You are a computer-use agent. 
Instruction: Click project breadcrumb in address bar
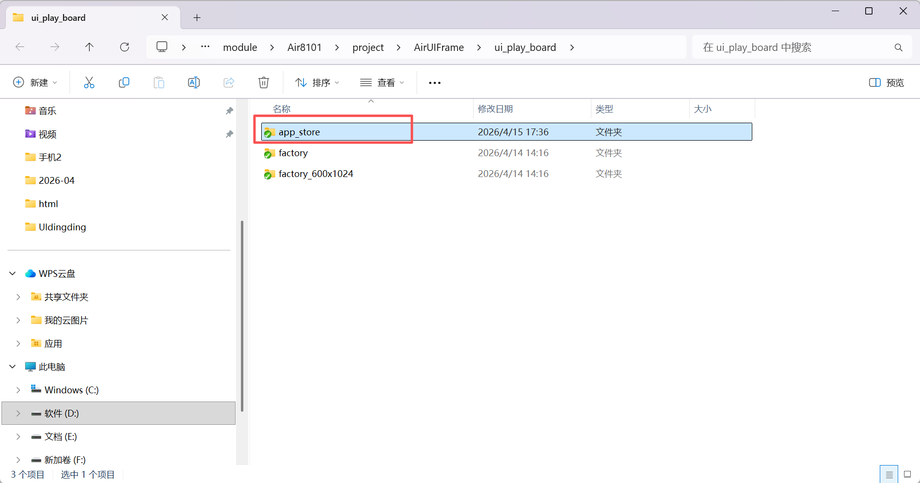coord(368,48)
